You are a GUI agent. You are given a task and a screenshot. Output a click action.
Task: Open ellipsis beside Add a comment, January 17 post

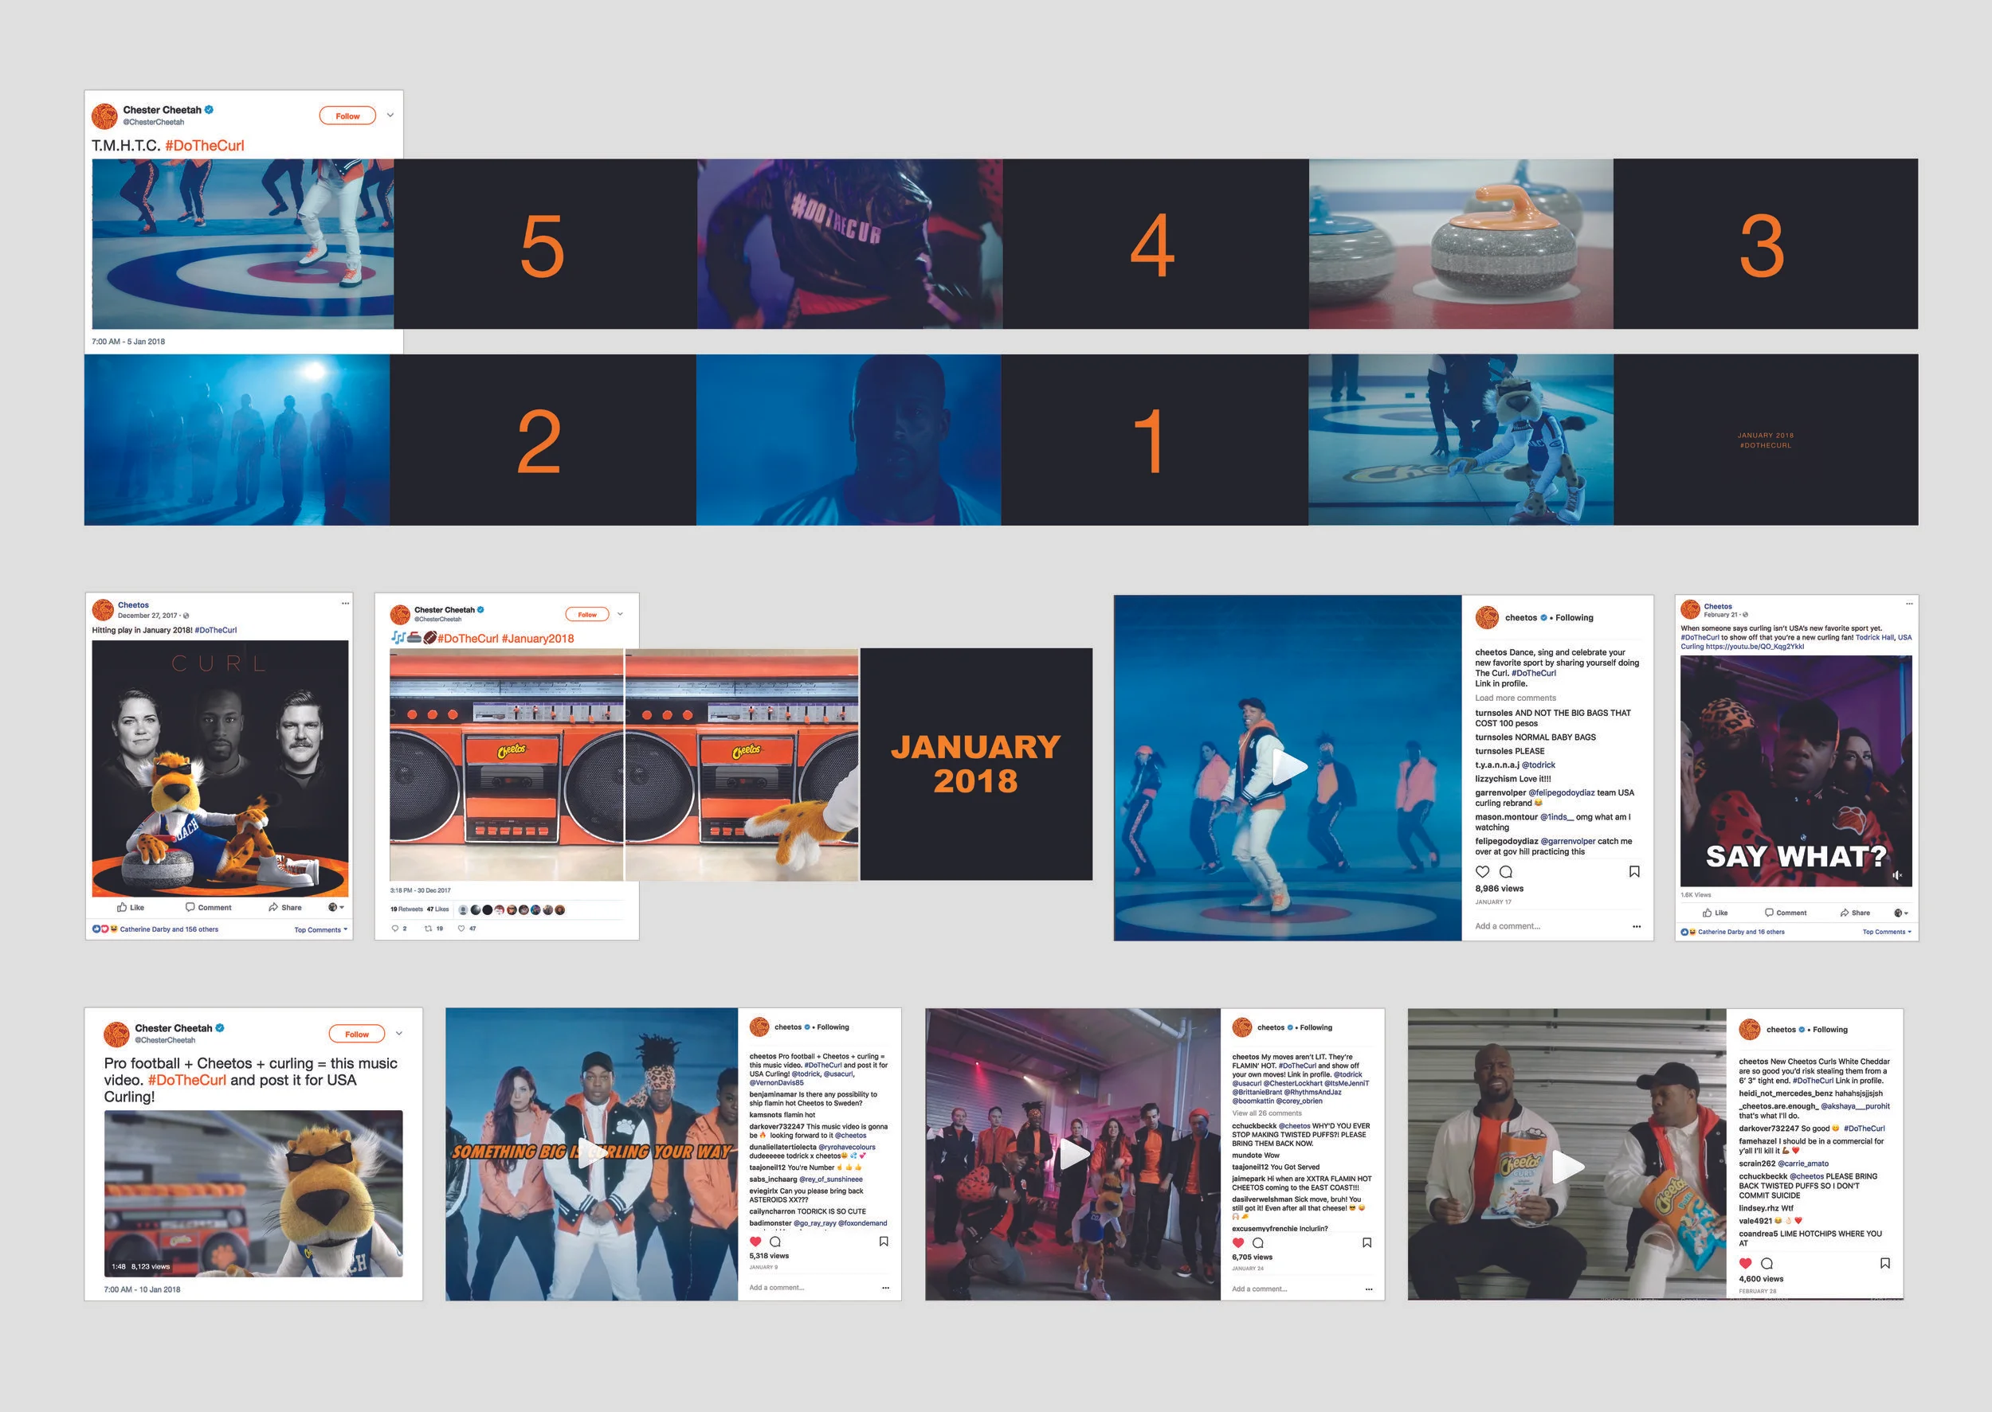click(x=1636, y=926)
